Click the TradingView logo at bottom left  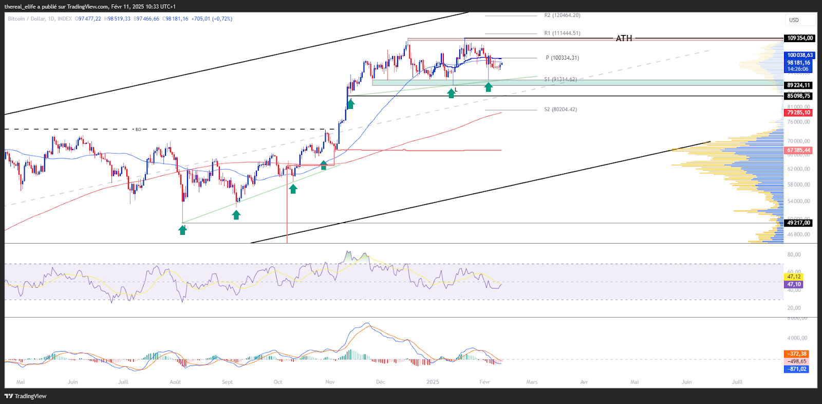pos(25,396)
